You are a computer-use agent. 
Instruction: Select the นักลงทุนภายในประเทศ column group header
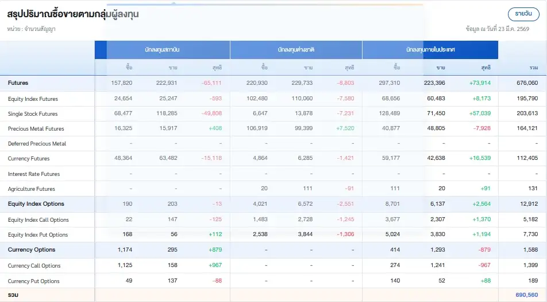430,50
